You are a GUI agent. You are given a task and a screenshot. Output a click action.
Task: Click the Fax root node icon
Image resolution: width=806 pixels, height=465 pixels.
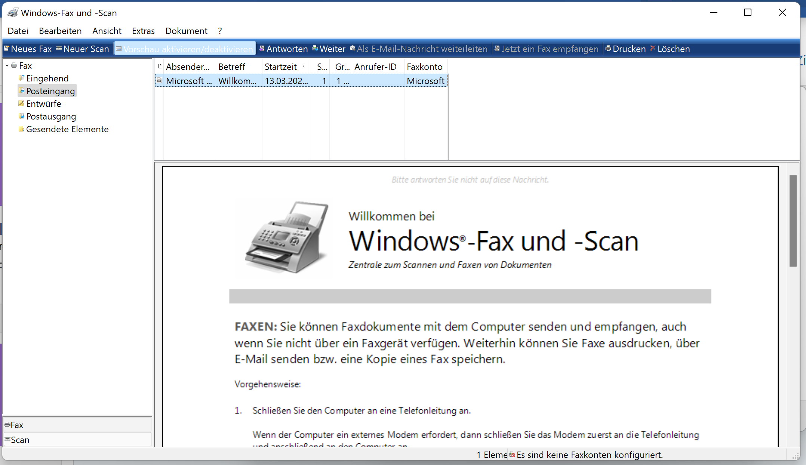[x=14, y=65]
